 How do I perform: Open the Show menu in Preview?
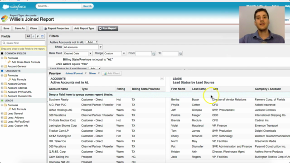point(94,73)
